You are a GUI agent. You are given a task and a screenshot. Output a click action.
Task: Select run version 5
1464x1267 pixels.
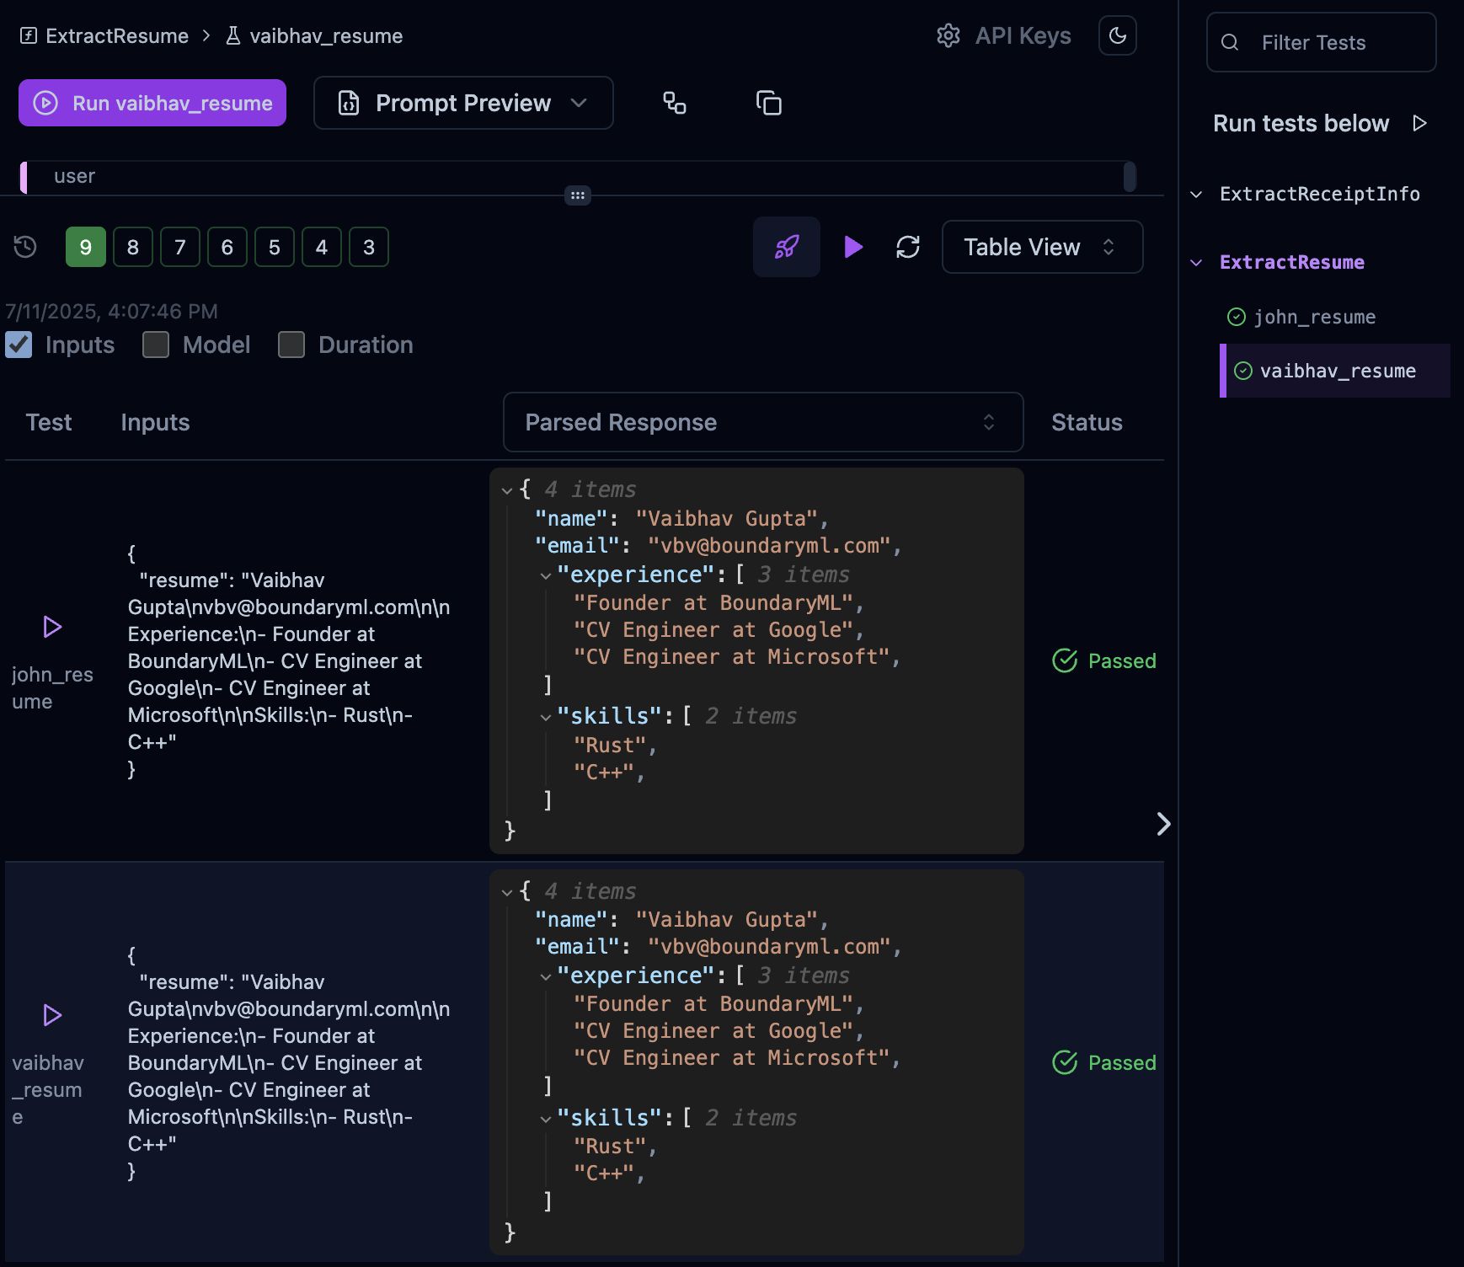(x=274, y=247)
